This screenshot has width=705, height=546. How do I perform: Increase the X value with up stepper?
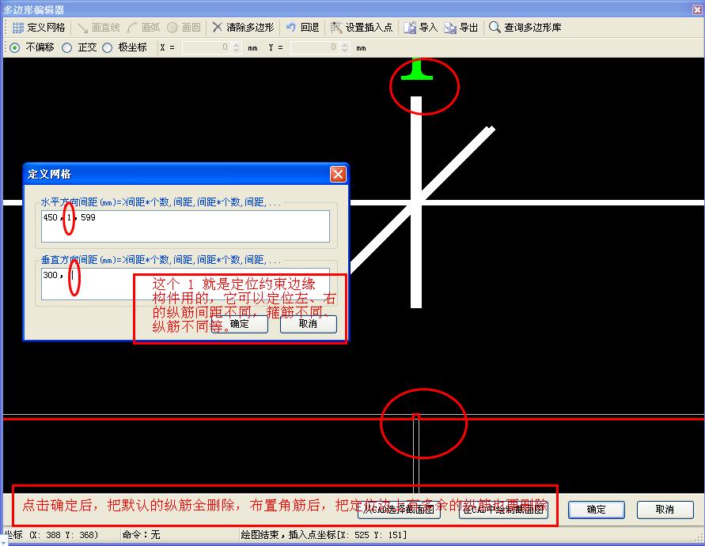(x=237, y=44)
